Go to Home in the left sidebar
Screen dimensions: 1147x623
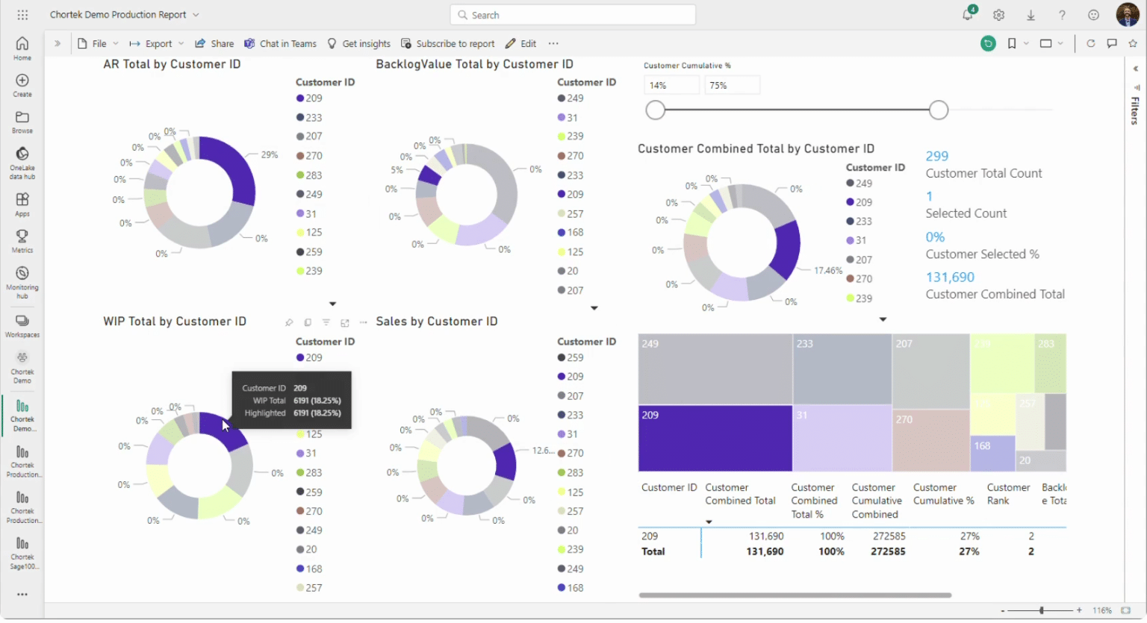pyautogui.click(x=22, y=48)
